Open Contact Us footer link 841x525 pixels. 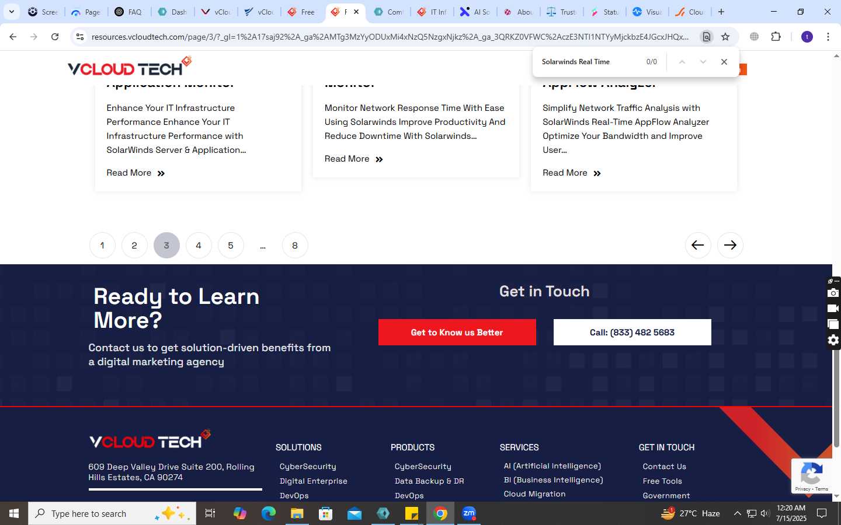click(x=665, y=467)
